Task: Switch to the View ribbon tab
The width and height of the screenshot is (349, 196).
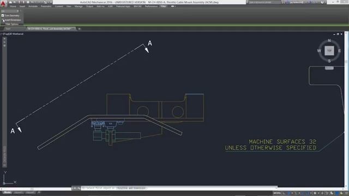Action: point(69,7)
